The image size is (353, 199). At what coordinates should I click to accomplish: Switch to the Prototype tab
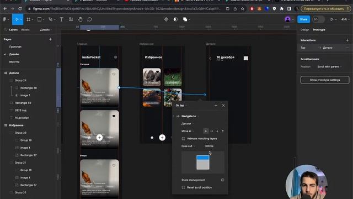click(x=319, y=30)
